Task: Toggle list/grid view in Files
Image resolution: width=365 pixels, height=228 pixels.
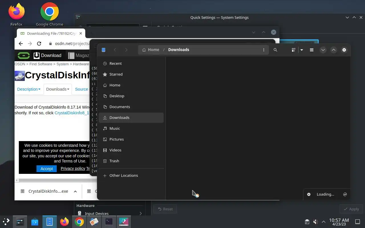Action: 293,50
